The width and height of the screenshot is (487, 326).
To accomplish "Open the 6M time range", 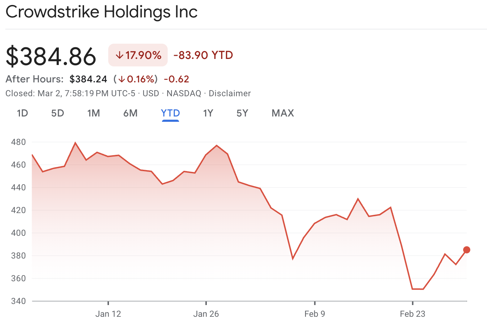I will (x=130, y=113).
